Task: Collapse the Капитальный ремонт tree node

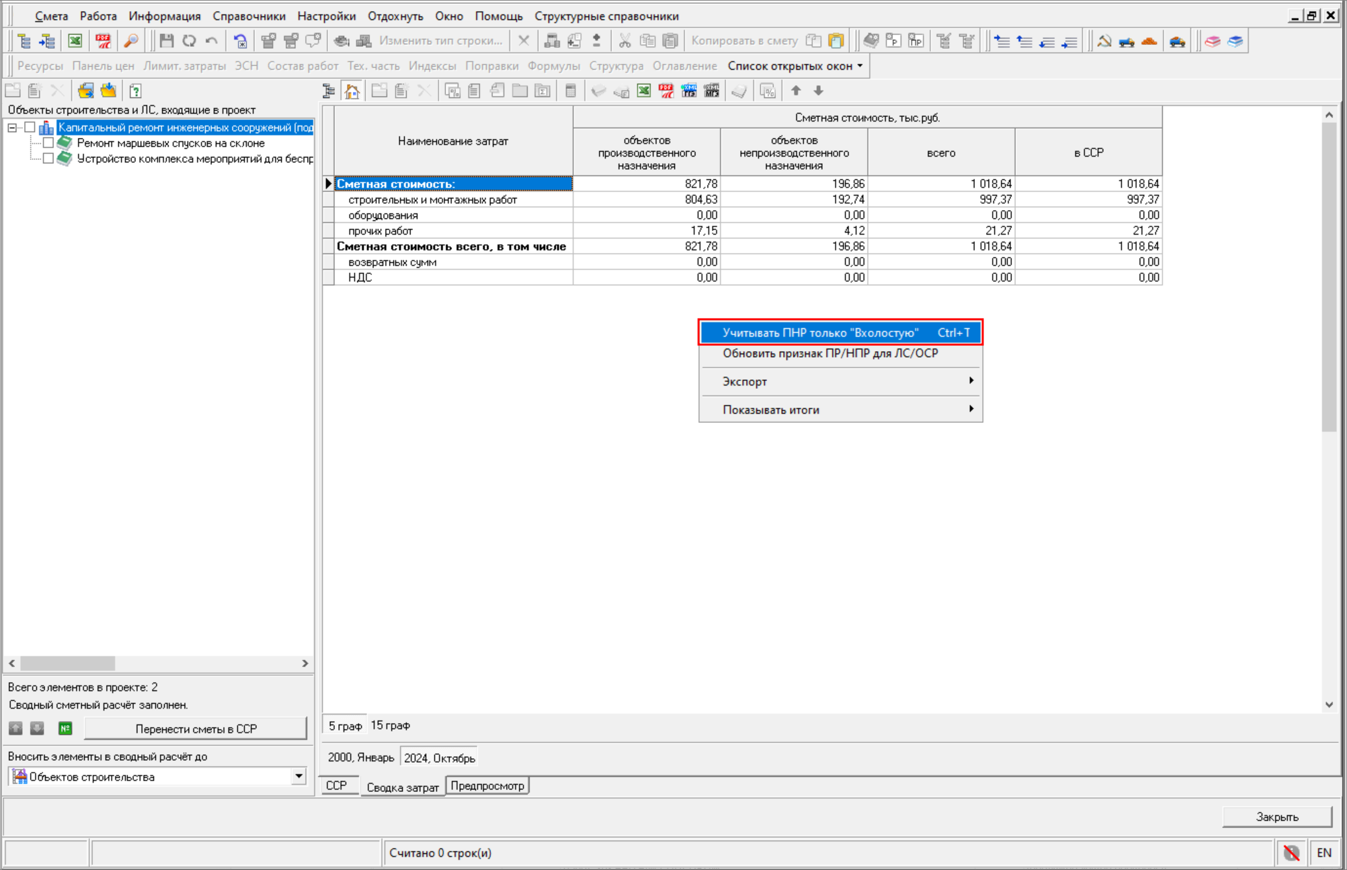Action: click(12, 127)
